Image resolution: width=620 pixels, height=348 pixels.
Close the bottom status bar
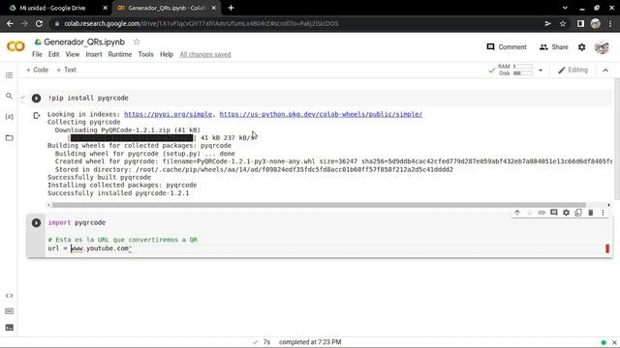tap(614, 342)
